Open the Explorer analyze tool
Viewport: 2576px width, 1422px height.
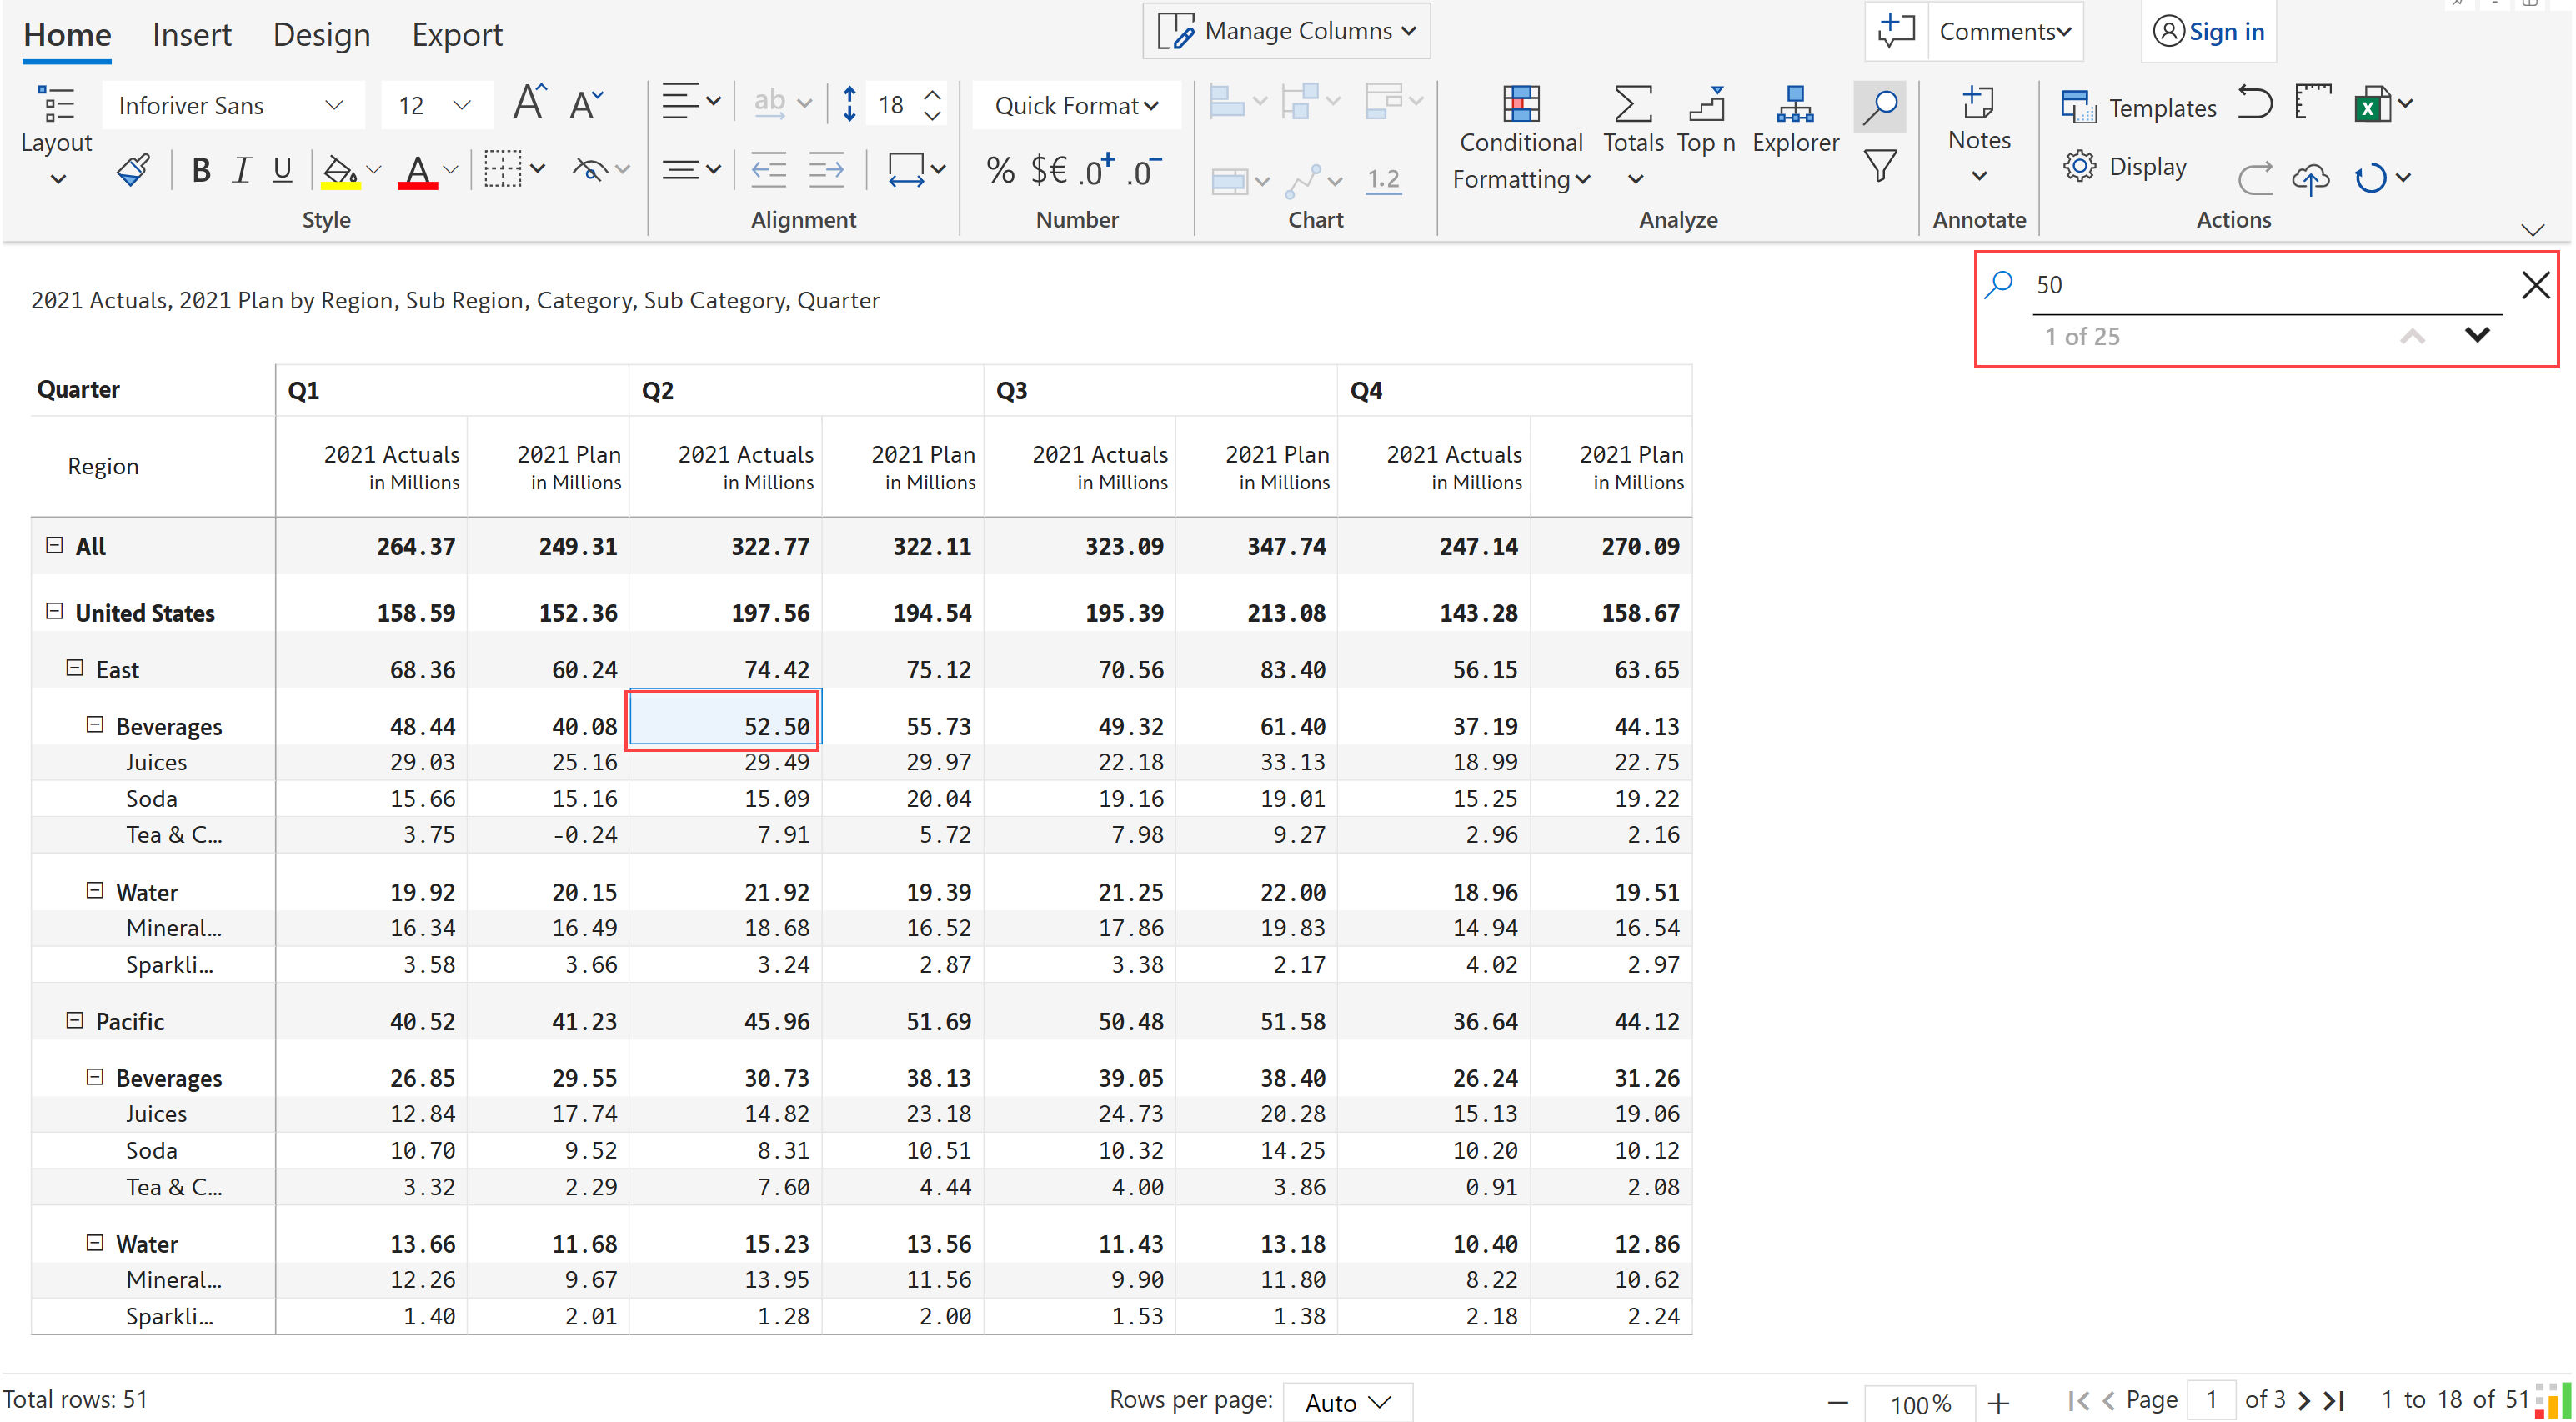pyautogui.click(x=1795, y=120)
